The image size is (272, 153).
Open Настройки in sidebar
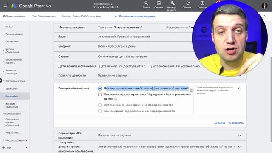click(x=11, y=96)
